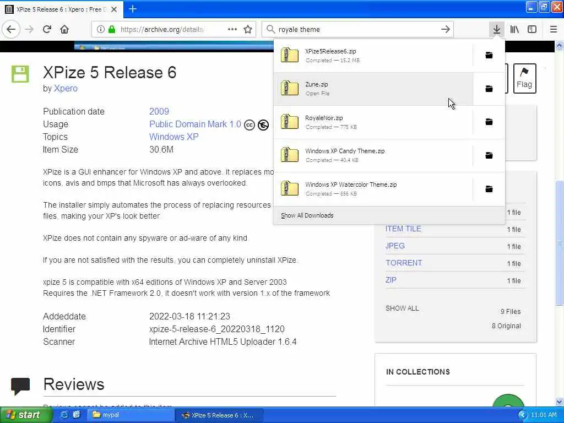Open Windows XP Candy Theme.zip download

[x=373, y=155]
